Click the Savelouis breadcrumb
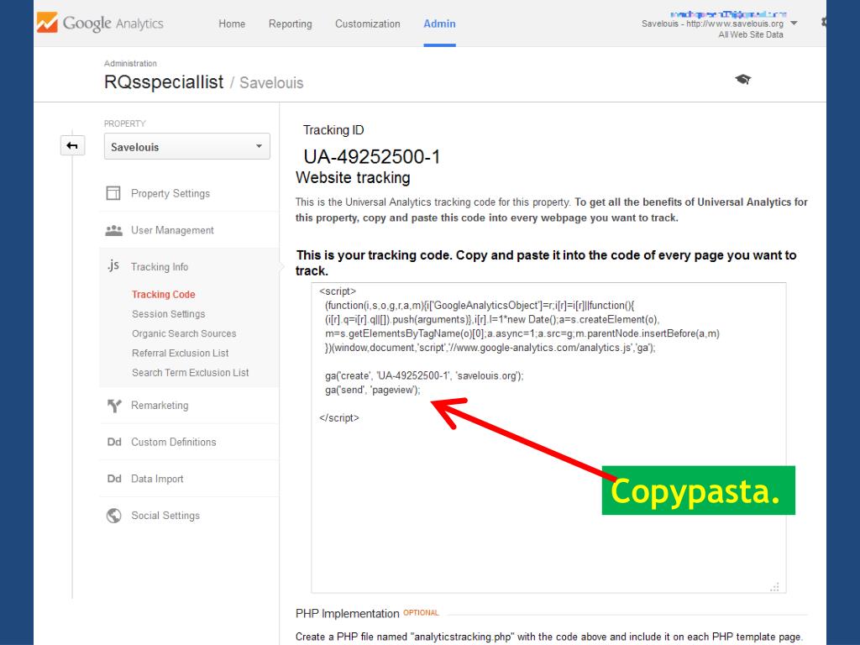 [271, 83]
